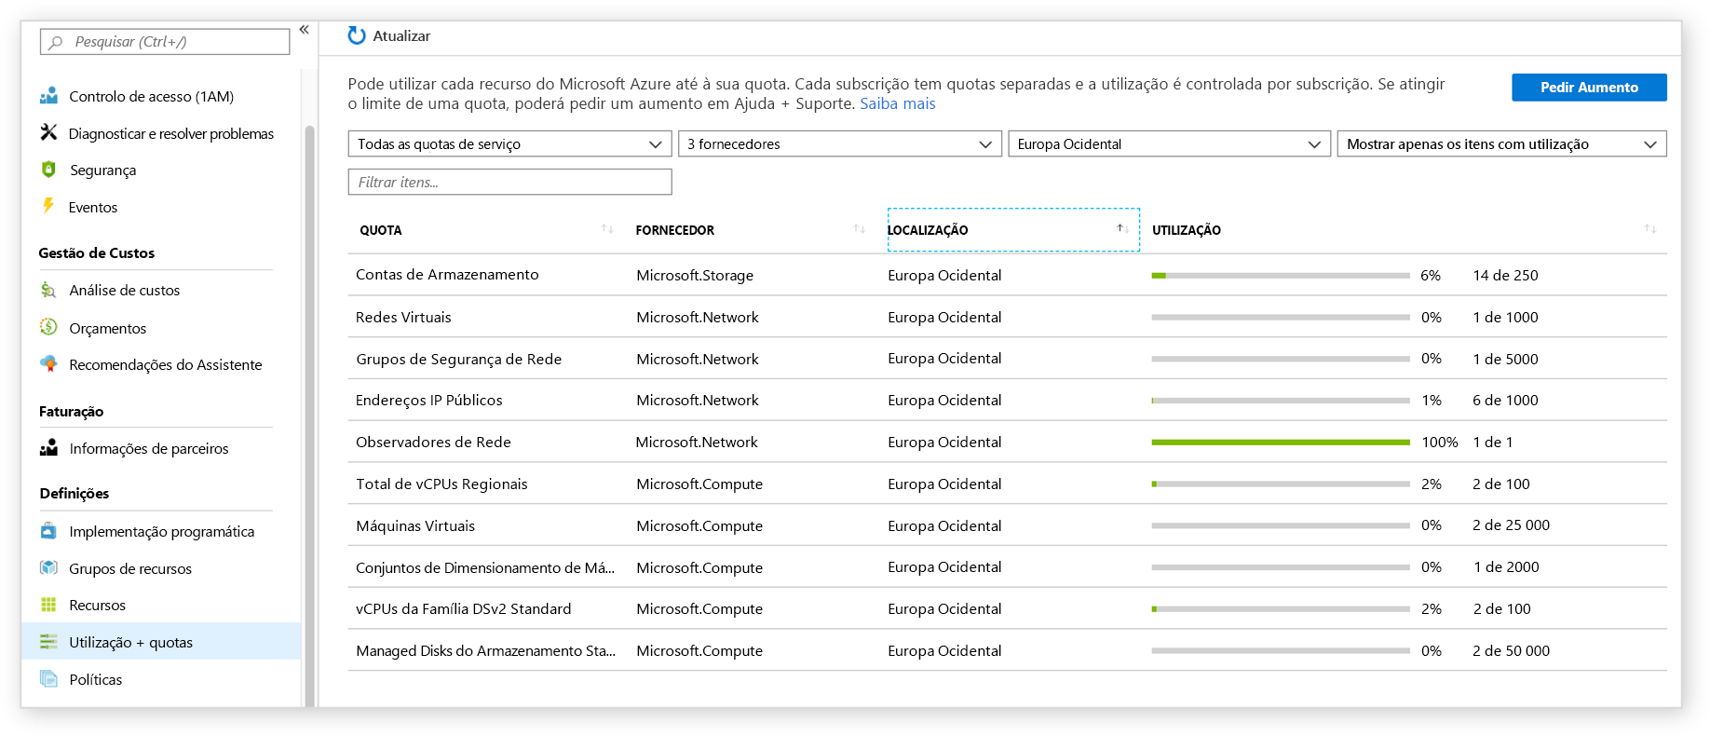
Task: Select Recursos in the sidebar
Action: 97,605
